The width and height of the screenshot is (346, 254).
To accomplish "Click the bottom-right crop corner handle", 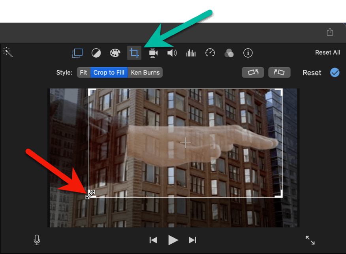I will click(280, 194).
